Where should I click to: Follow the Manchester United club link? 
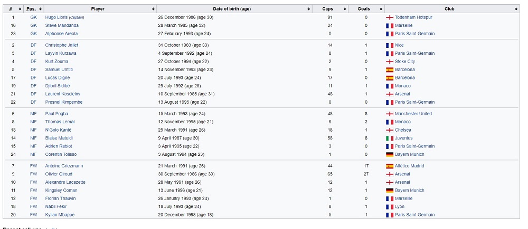[413, 114]
